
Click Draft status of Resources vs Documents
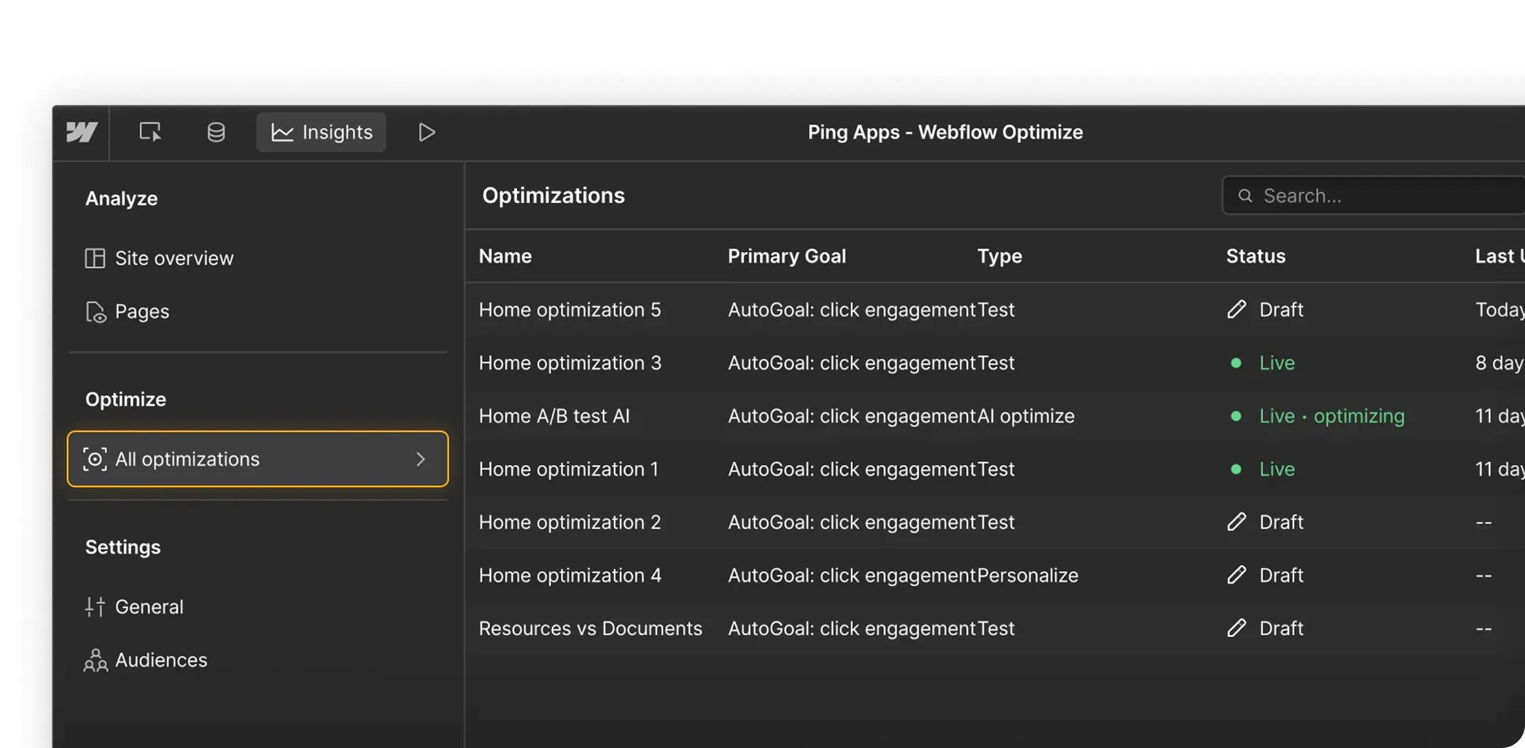1281,628
